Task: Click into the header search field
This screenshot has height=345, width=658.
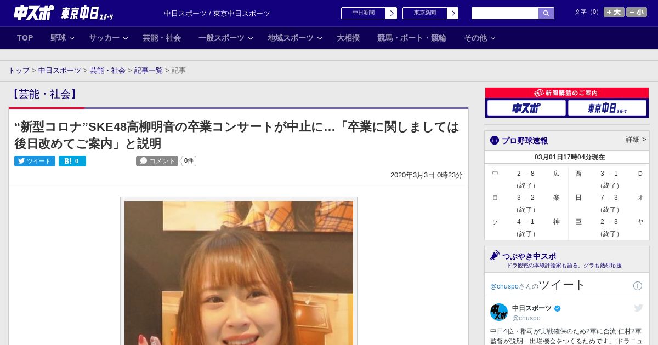Action: click(505, 13)
